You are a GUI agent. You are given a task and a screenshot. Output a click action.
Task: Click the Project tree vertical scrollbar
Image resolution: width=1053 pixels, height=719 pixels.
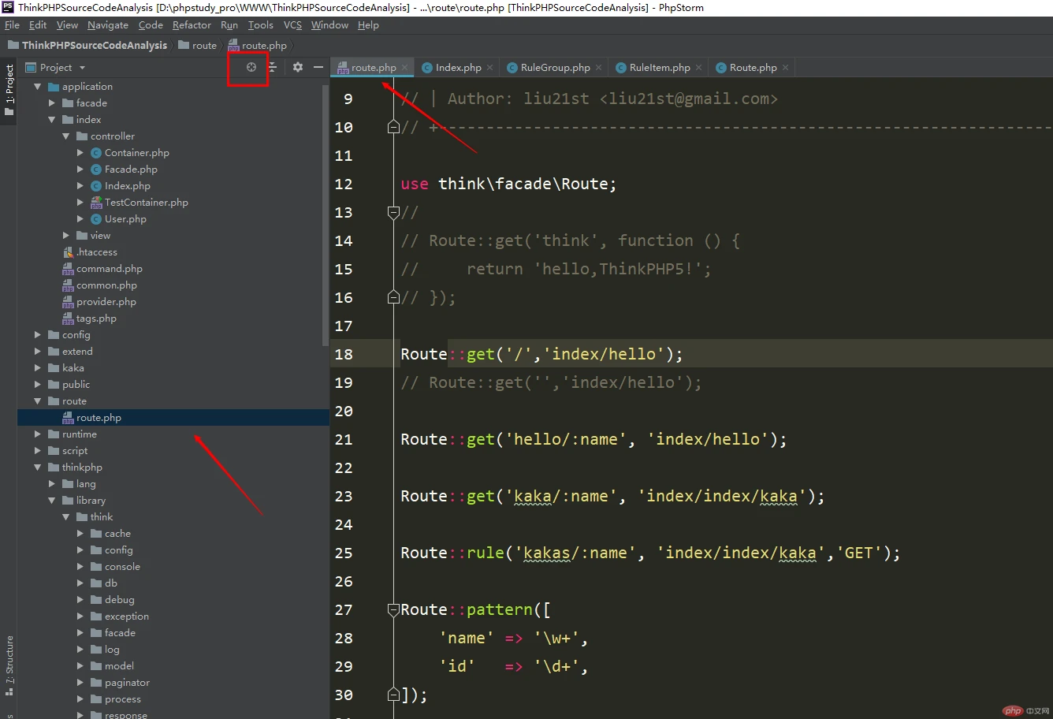(x=326, y=213)
